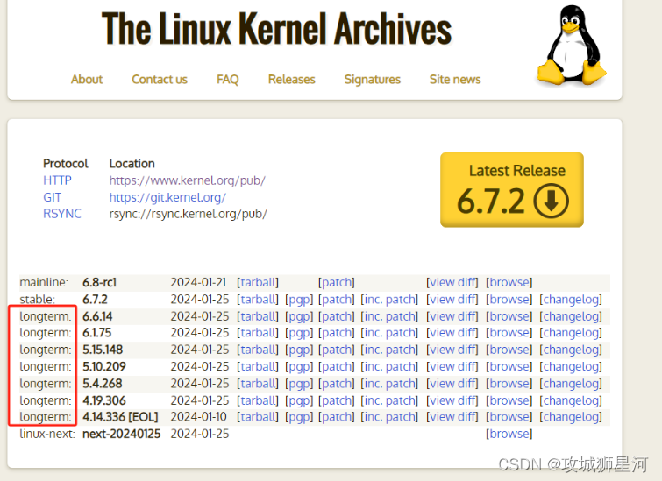
Task: Click the 4.14.336 [EOL] version text
Action: 120,417
